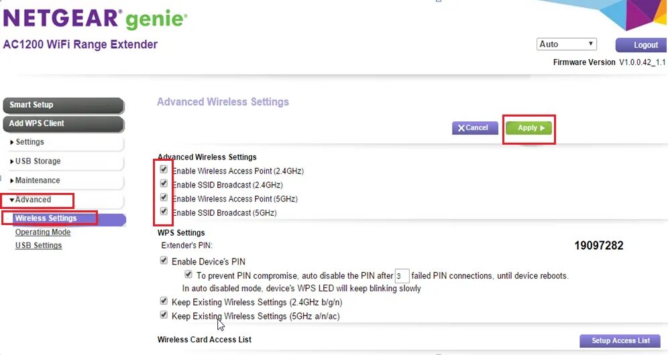Expand the USB Storage section
668x355 pixels.
[64, 161]
